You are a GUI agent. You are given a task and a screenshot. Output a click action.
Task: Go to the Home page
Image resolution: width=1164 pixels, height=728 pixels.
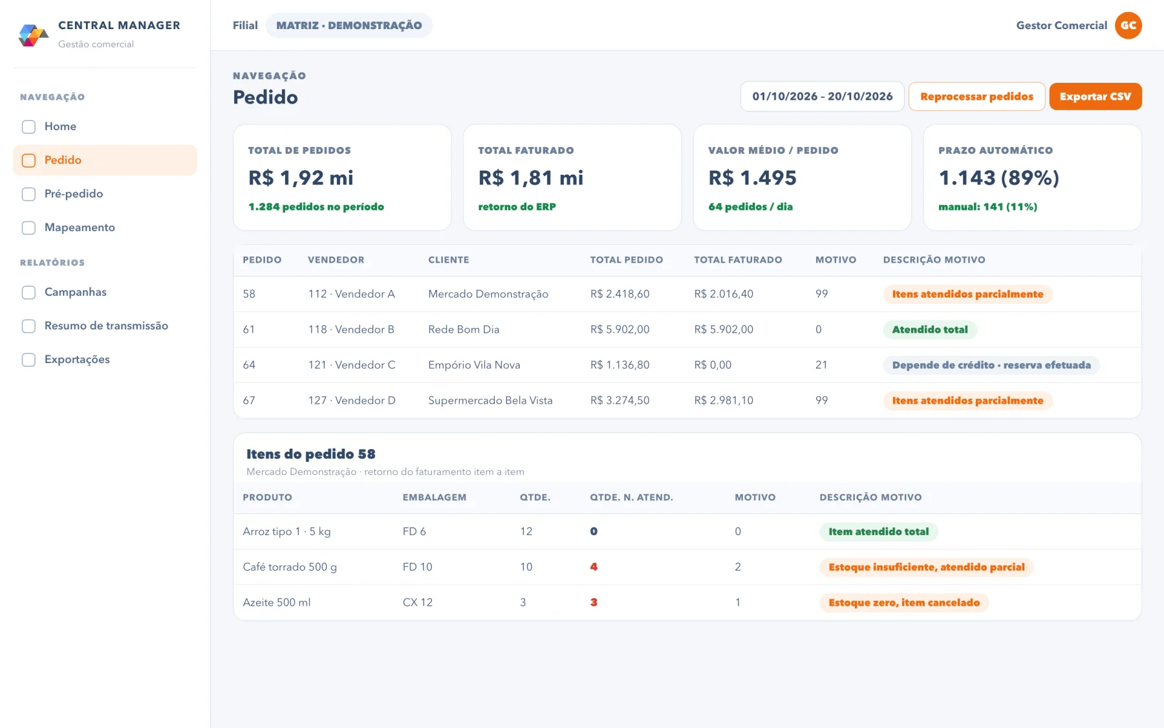105,127
